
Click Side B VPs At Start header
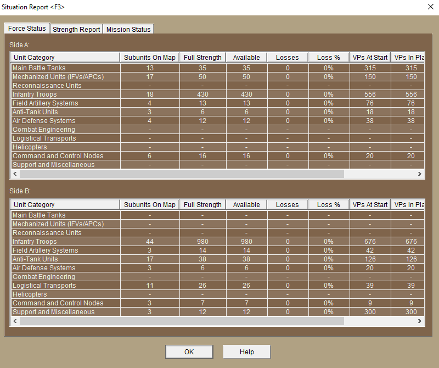370,205
